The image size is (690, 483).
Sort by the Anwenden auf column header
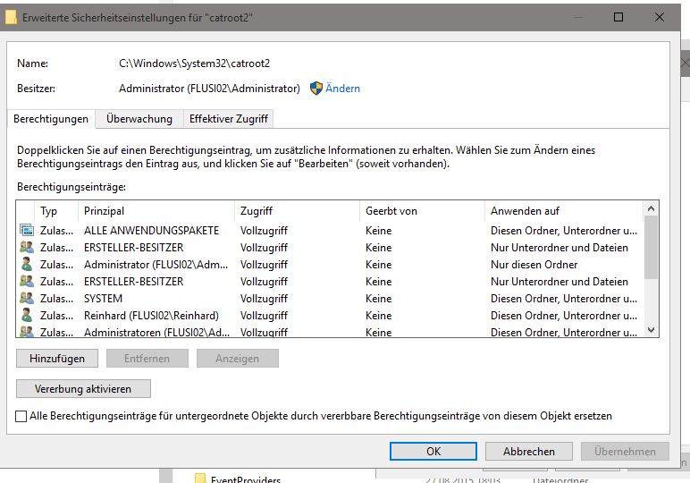(564, 211)
